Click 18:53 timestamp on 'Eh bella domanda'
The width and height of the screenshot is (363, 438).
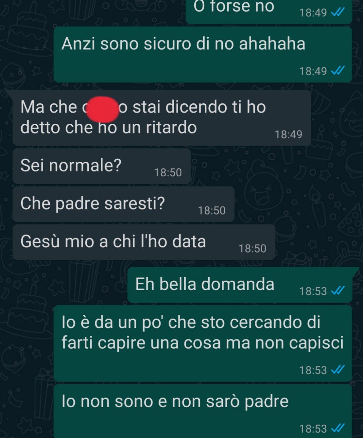coord(313,291)
